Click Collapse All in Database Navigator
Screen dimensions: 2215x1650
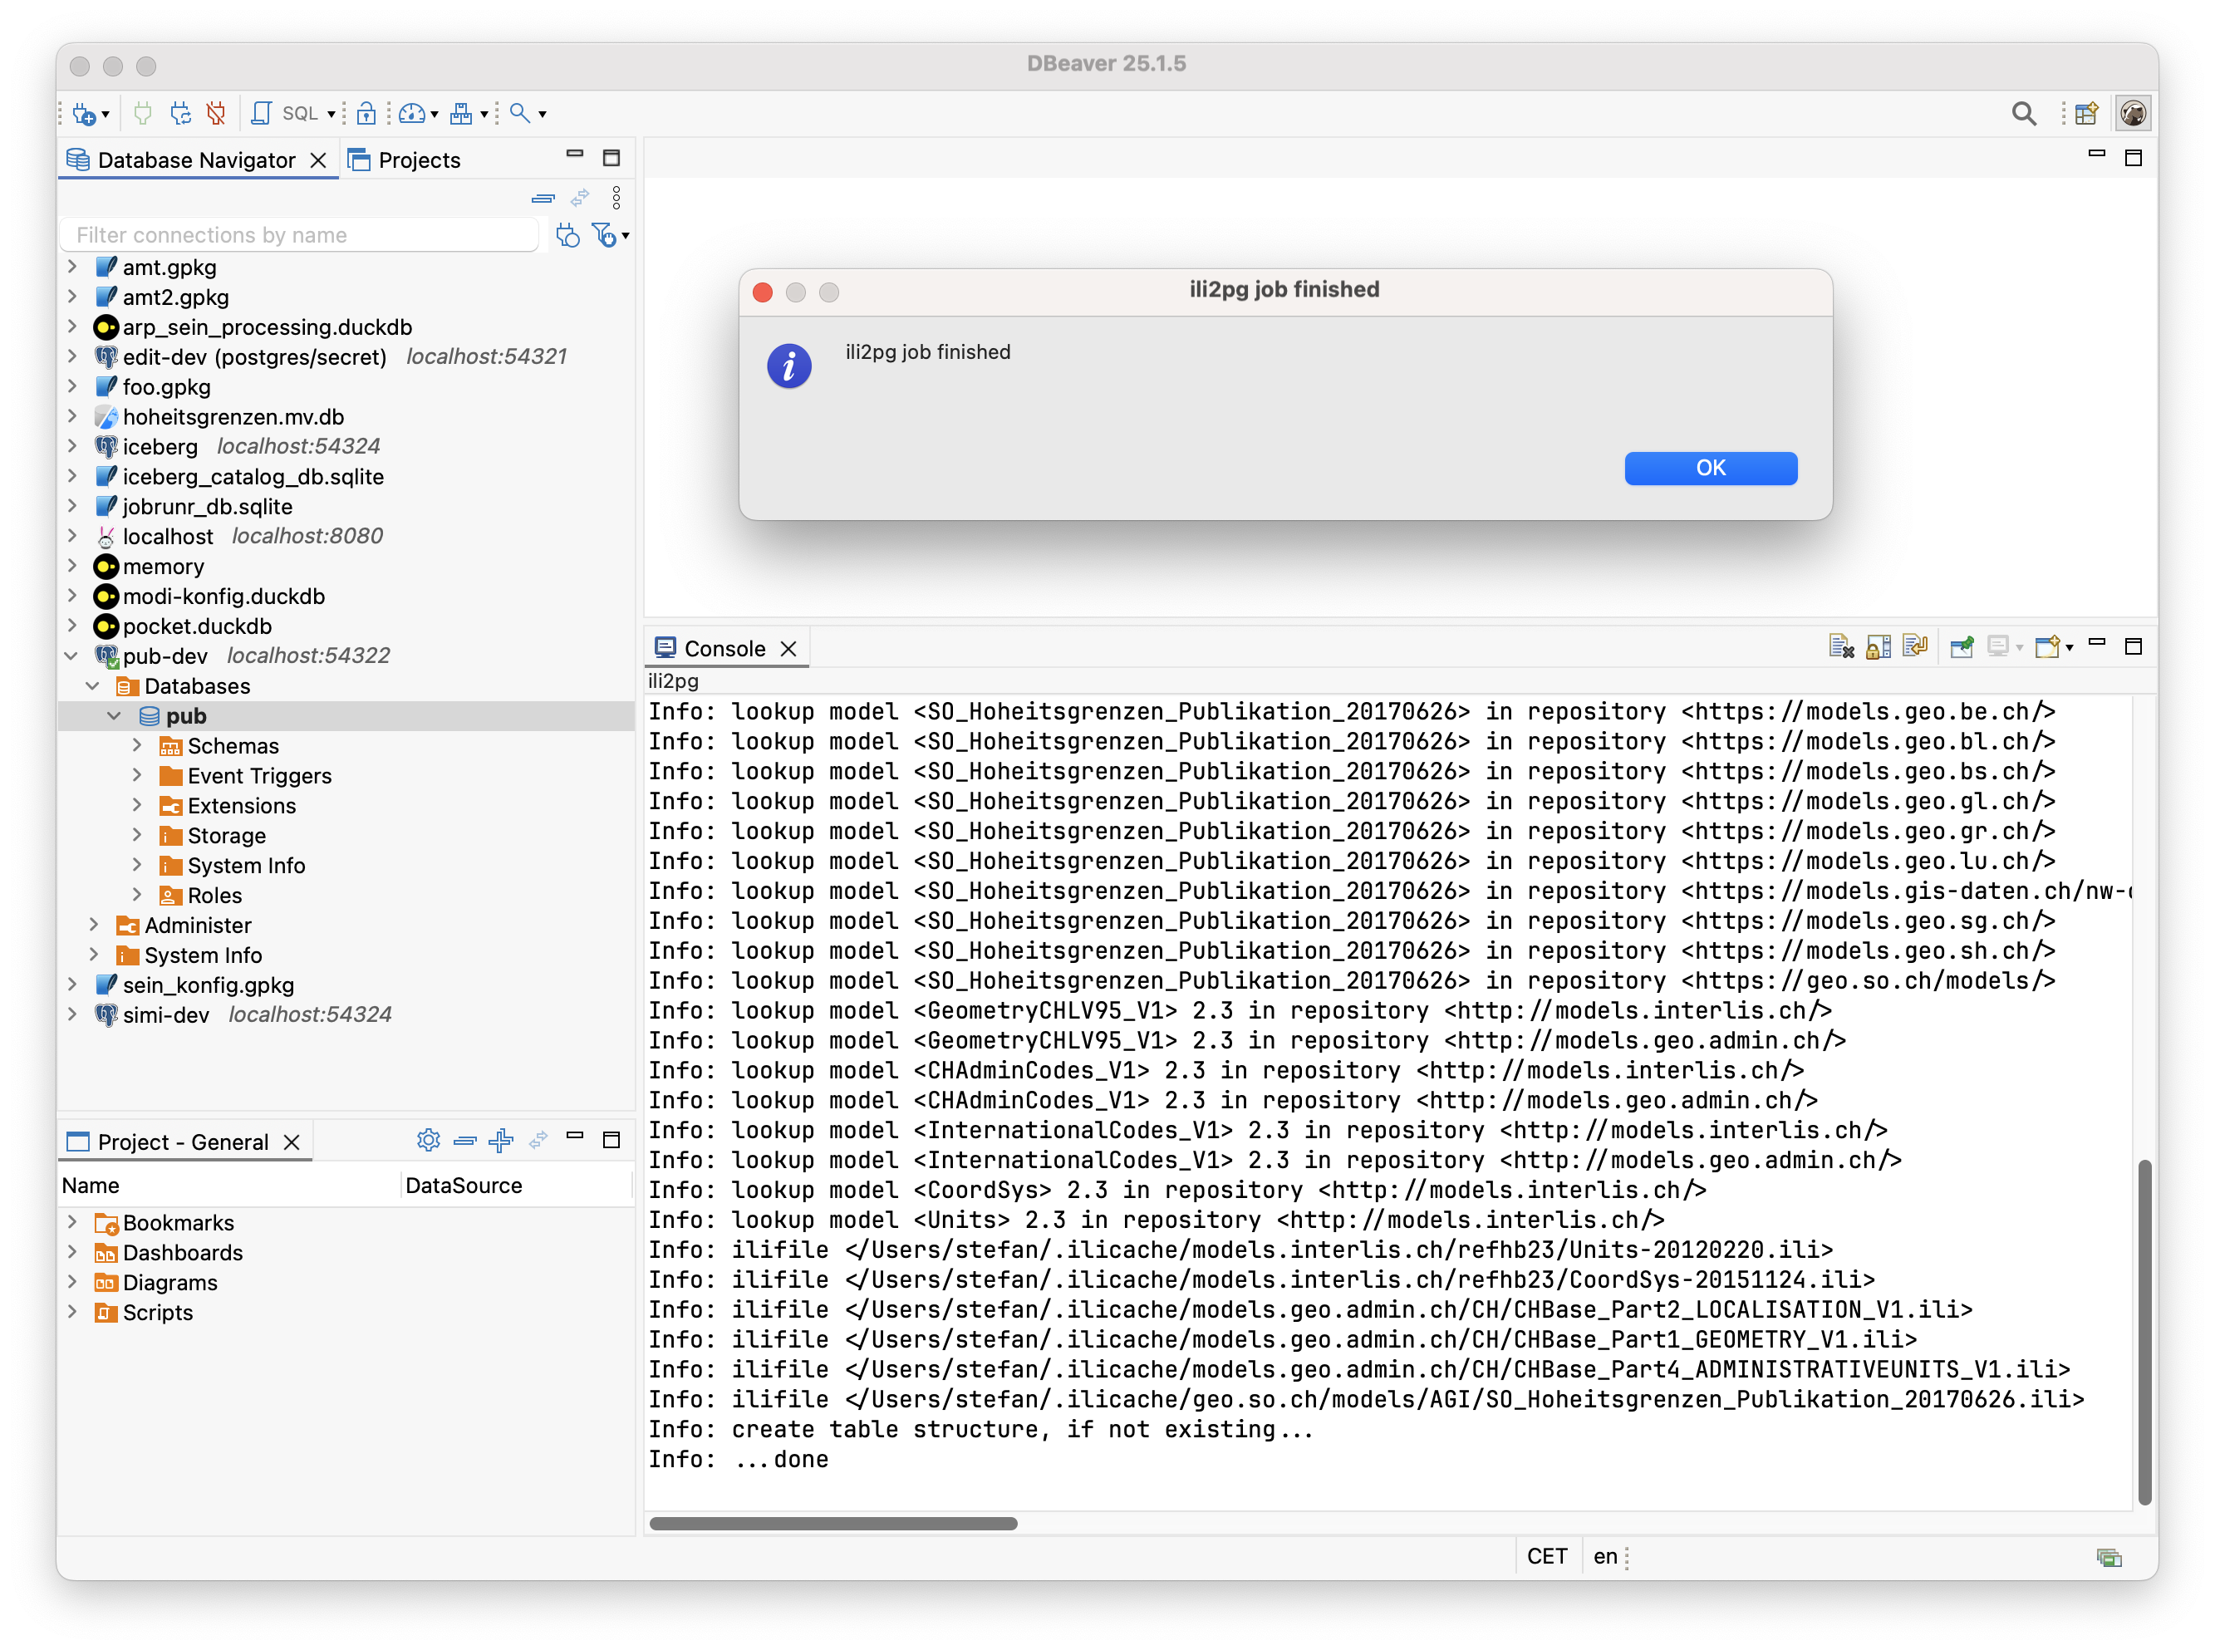(543, 199)
